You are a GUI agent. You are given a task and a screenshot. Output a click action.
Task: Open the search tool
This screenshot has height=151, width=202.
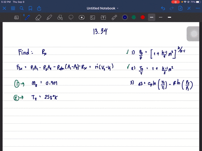21,8
